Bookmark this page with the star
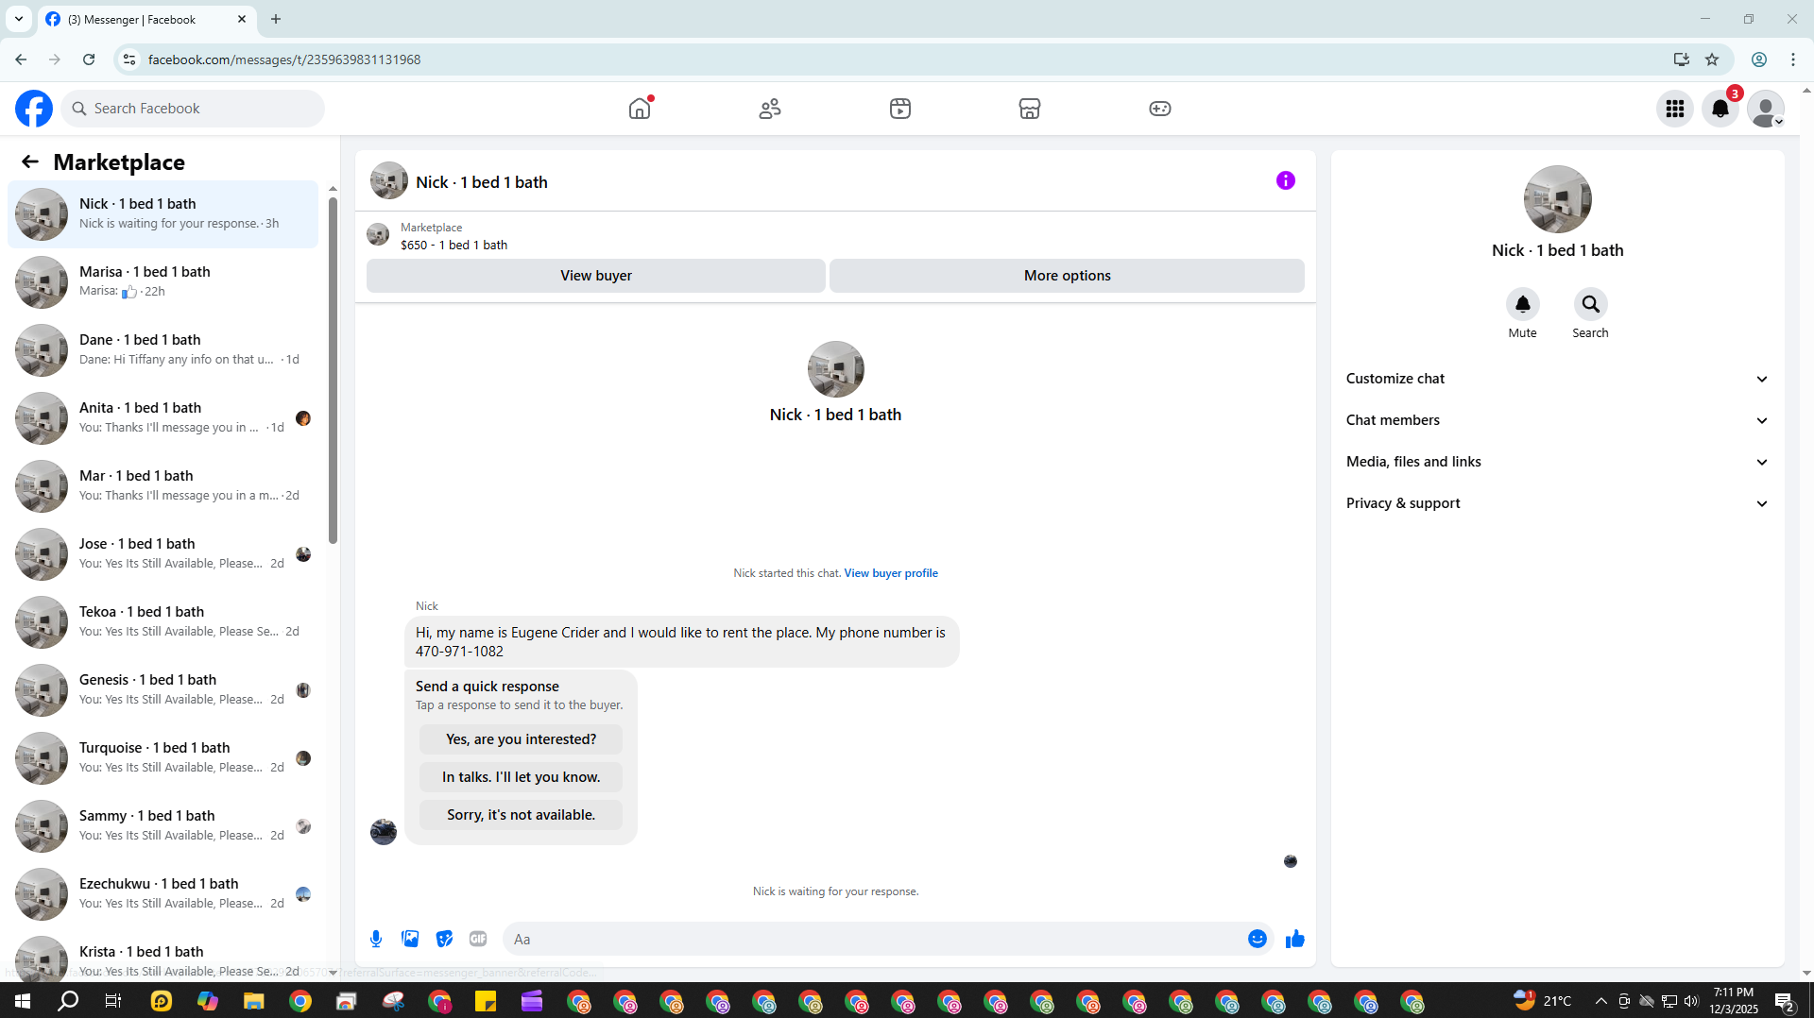 (1712, 59)
